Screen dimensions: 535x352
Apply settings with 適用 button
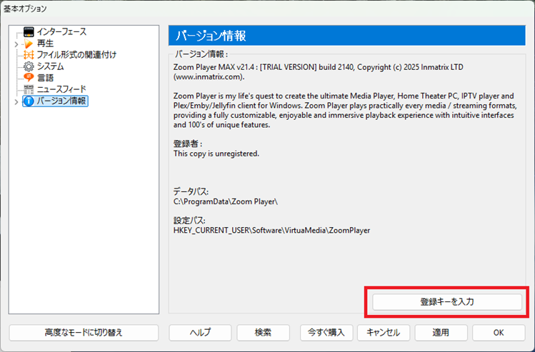(441, 333)
